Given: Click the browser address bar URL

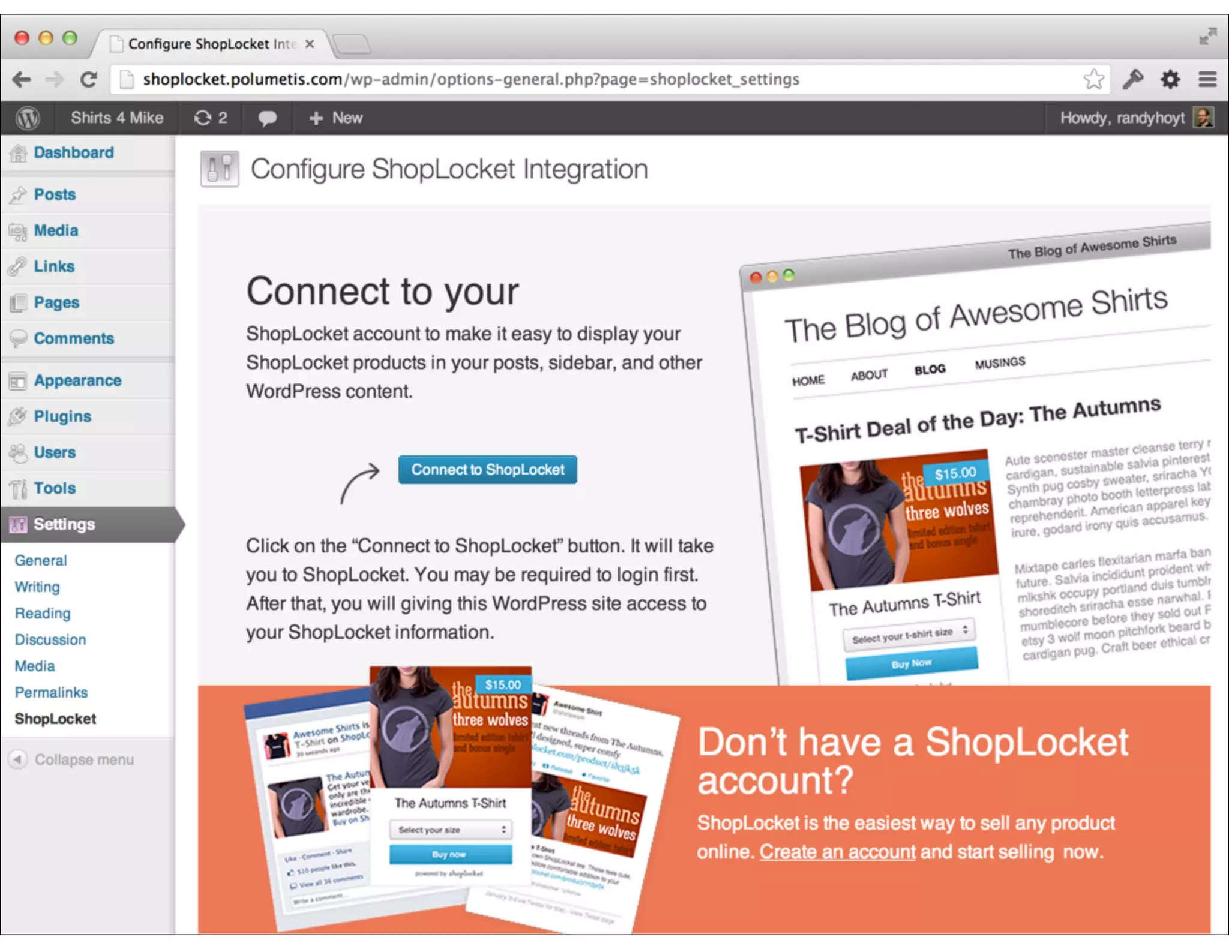Looking at the screenshot, I should point(471,79).
